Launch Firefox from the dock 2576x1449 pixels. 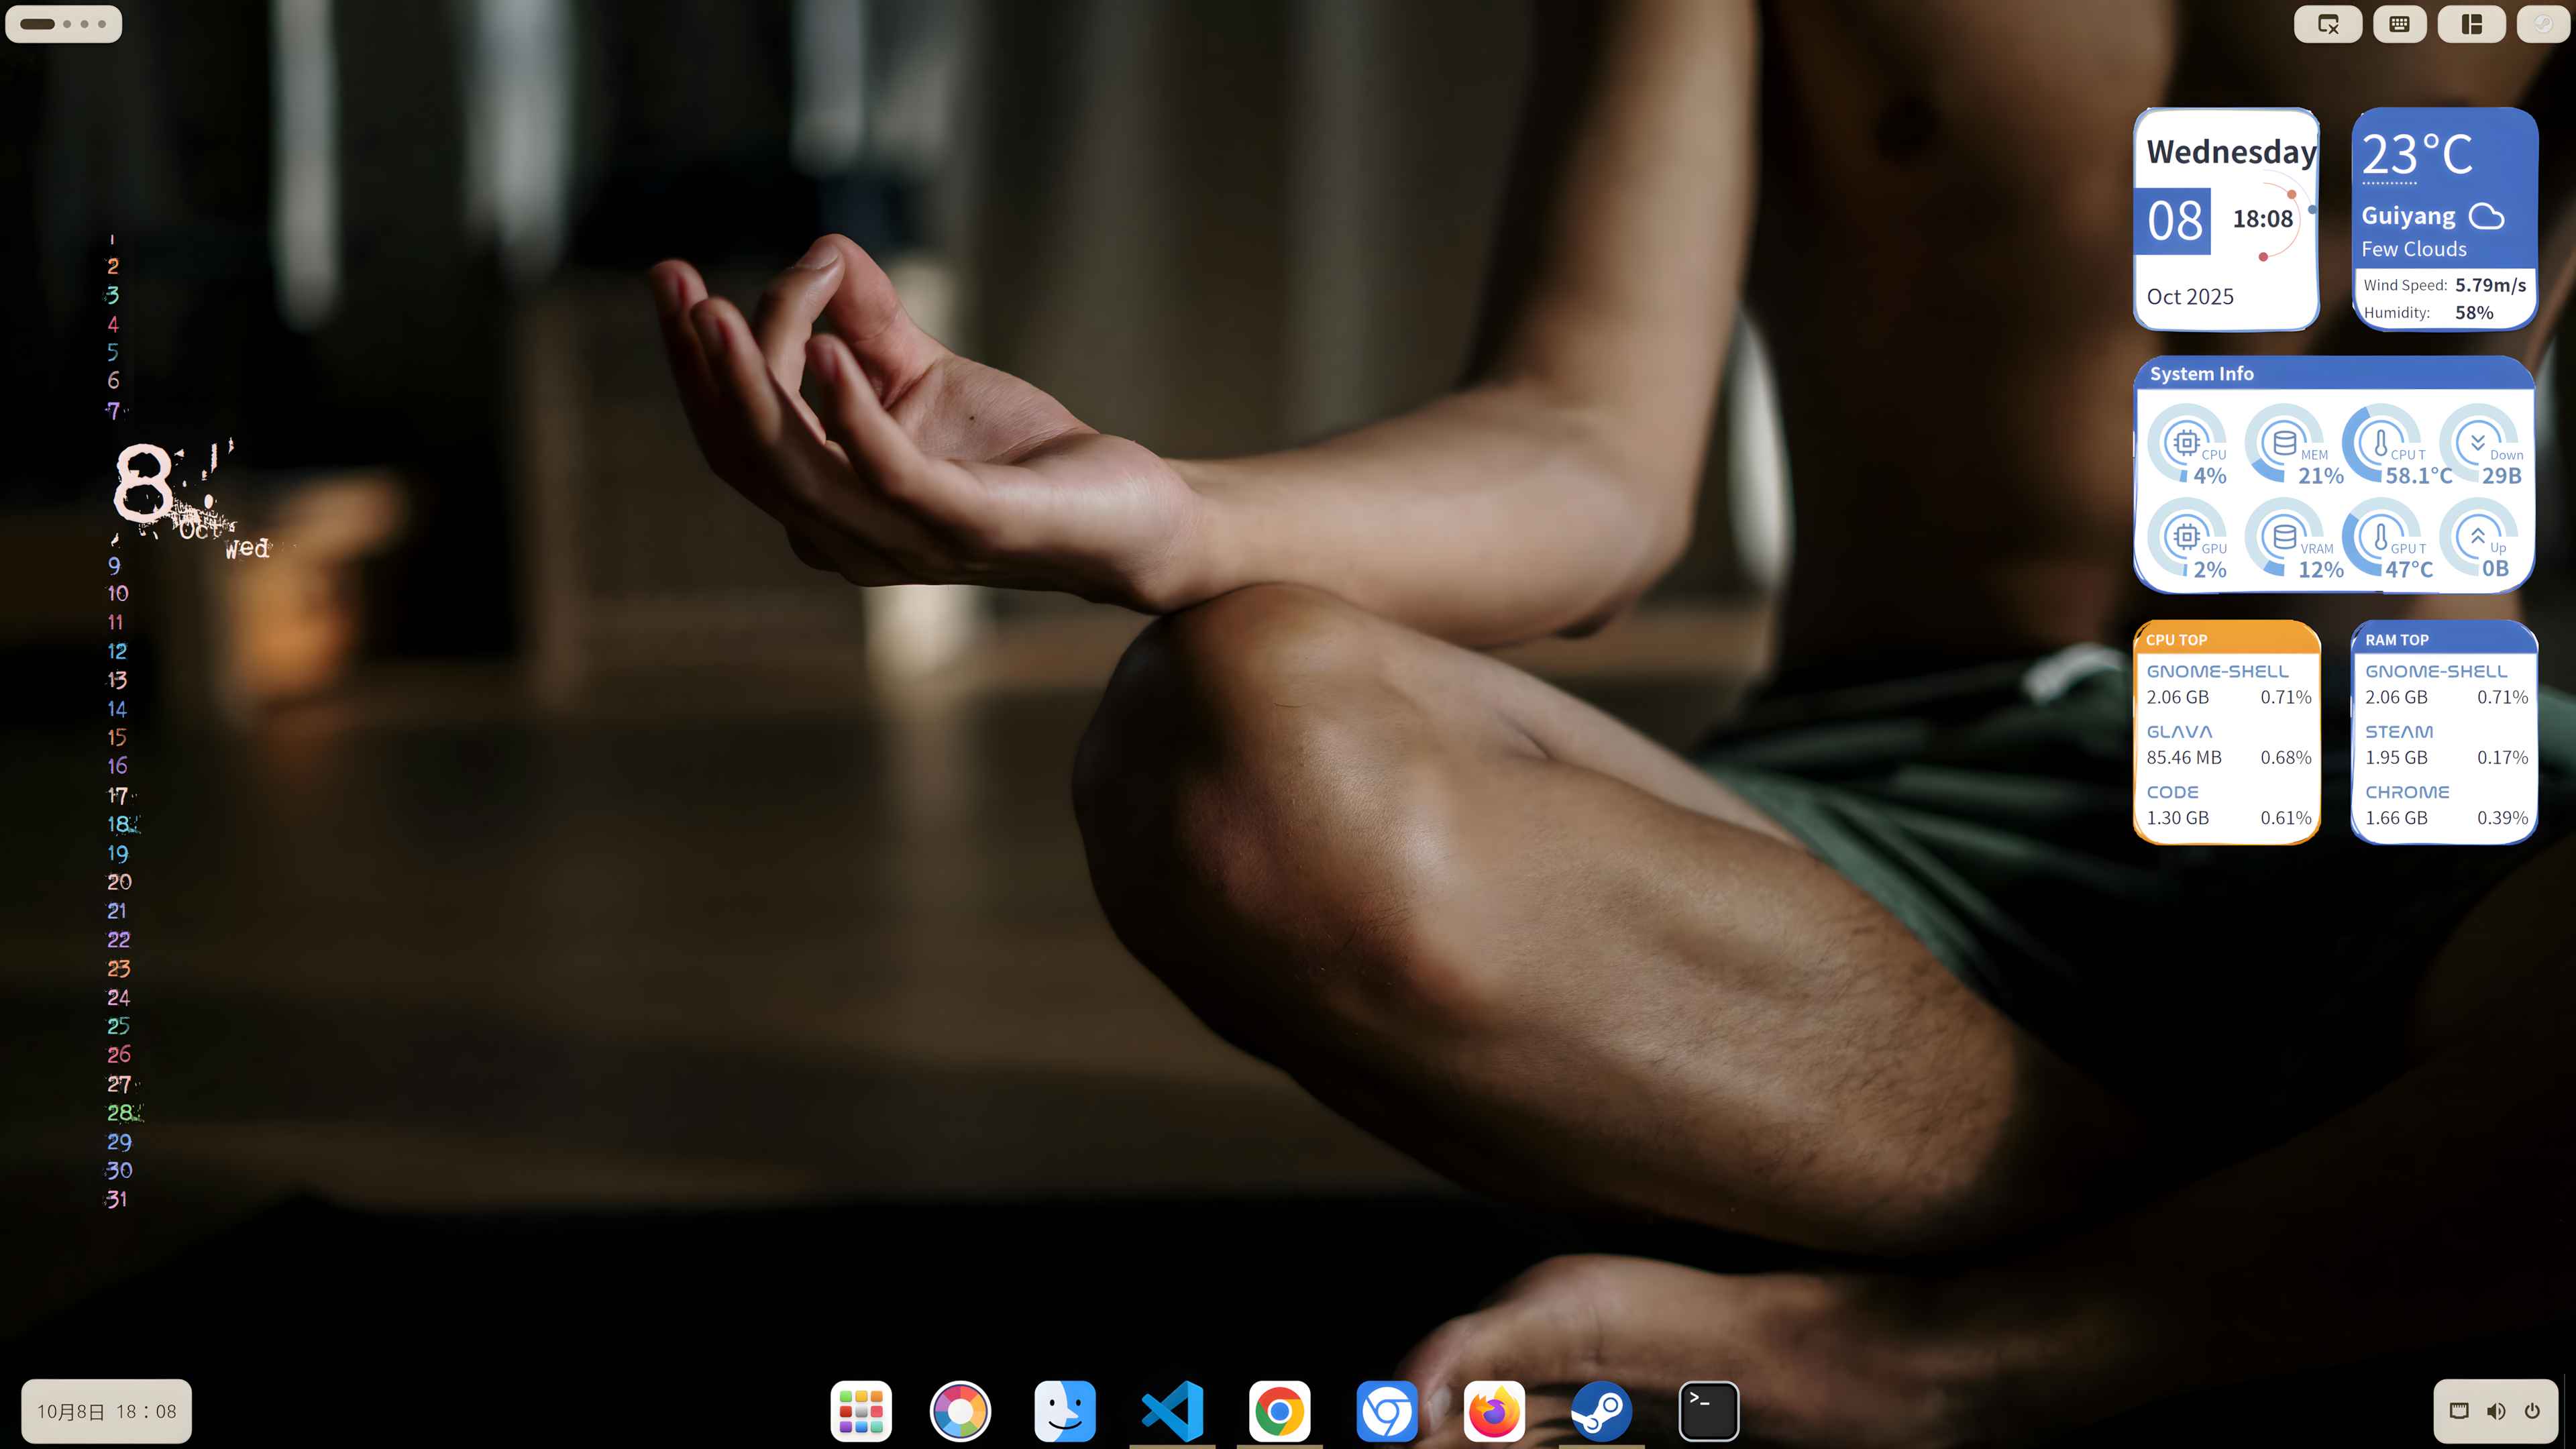(1494, 1411)
